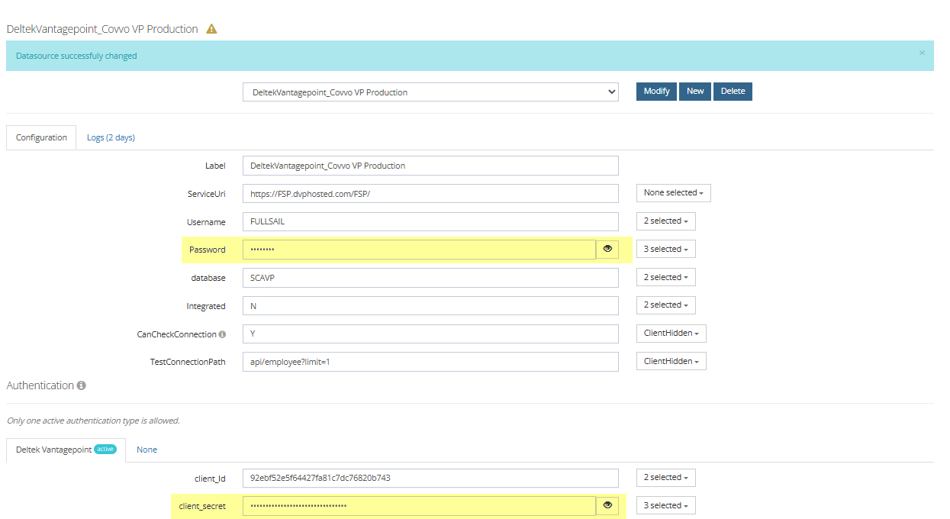Viewport: 950px width, 519px height.
Task: Open the Logs (2 days) tab
Action: pos(111,137)
